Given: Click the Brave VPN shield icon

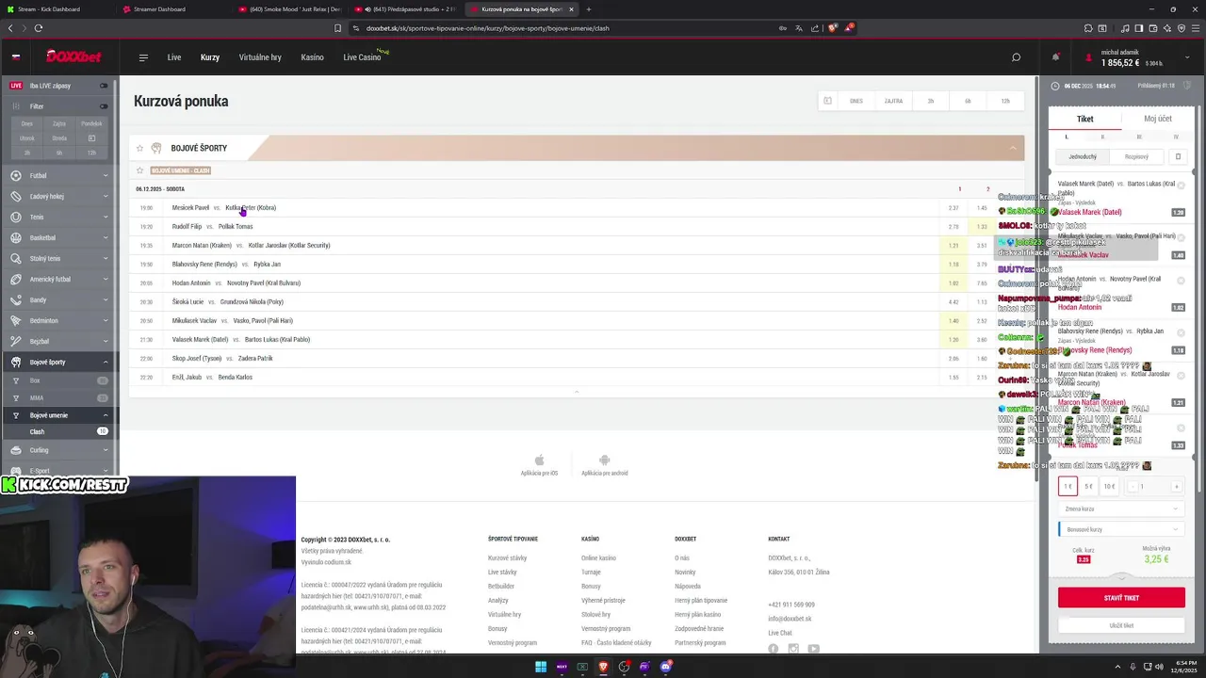Looking at the screenshot, I should coord(1182,28).
